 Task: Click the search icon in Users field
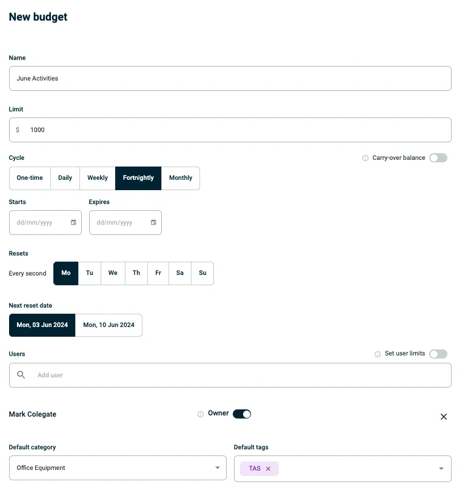tap(21, 375)
